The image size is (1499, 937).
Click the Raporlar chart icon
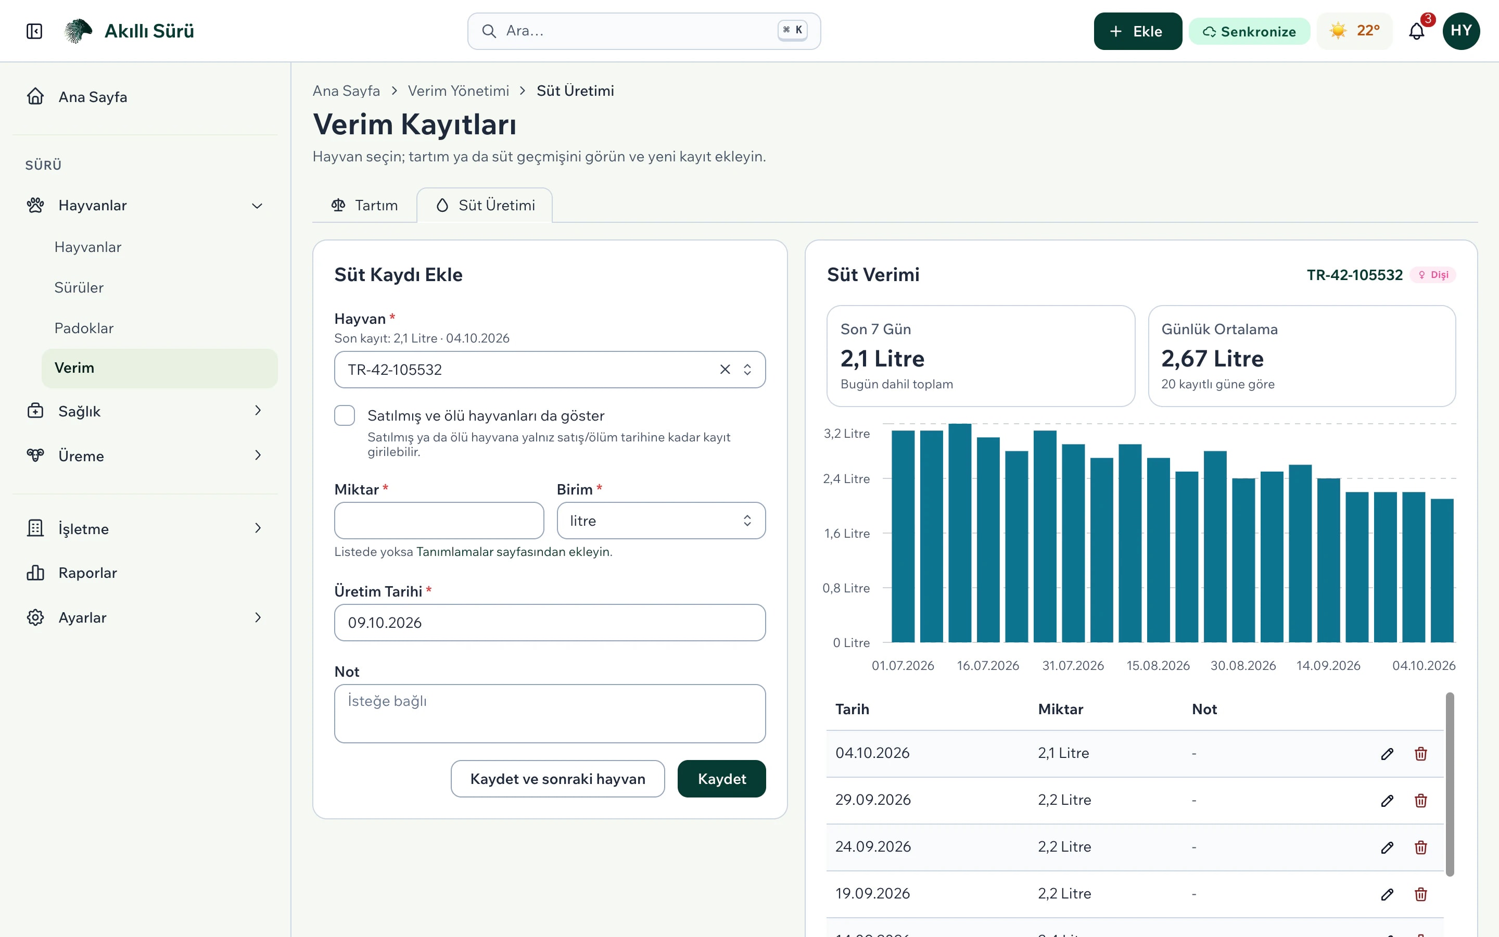[35, 573]
